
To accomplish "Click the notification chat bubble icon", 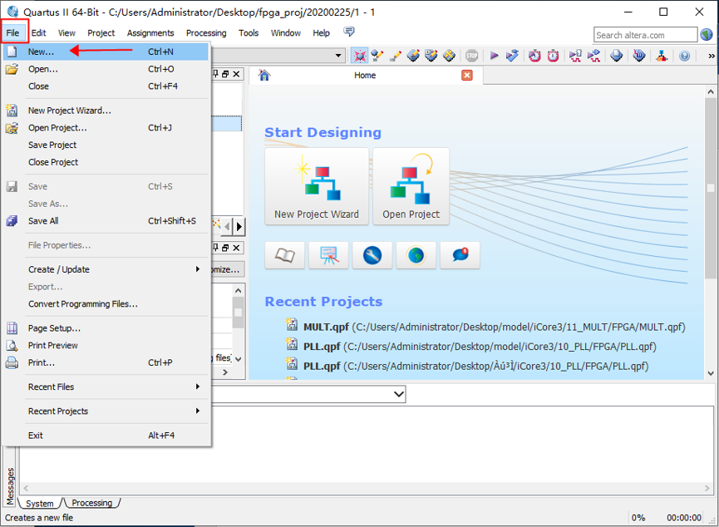I will click(x=460, y=255).
